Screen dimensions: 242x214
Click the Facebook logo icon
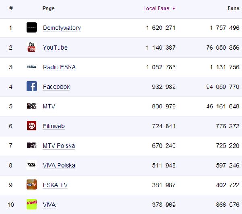31,86
